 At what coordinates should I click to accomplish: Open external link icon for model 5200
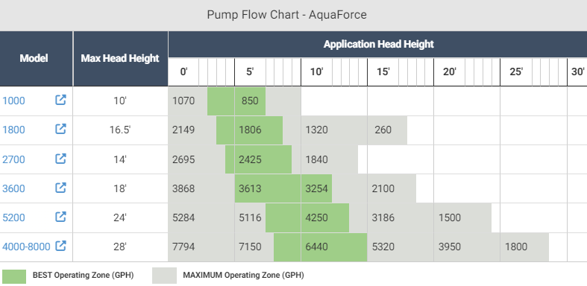click(60, 217)
